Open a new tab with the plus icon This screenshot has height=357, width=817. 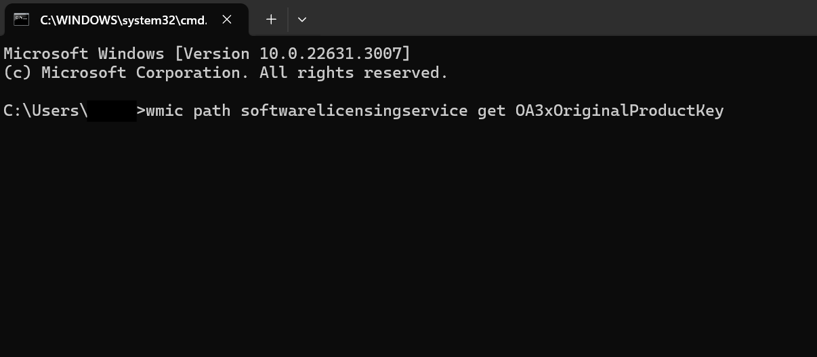[x=271, y=20]
